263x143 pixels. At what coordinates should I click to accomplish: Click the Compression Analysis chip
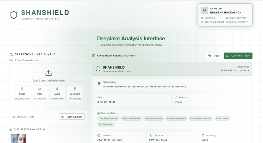click(x=201, y=118)
